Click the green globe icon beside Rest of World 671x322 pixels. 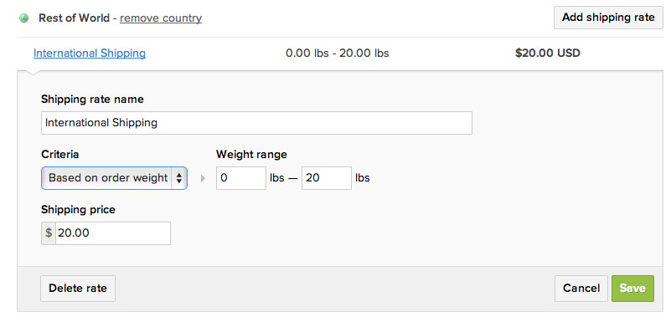point(24,18)
